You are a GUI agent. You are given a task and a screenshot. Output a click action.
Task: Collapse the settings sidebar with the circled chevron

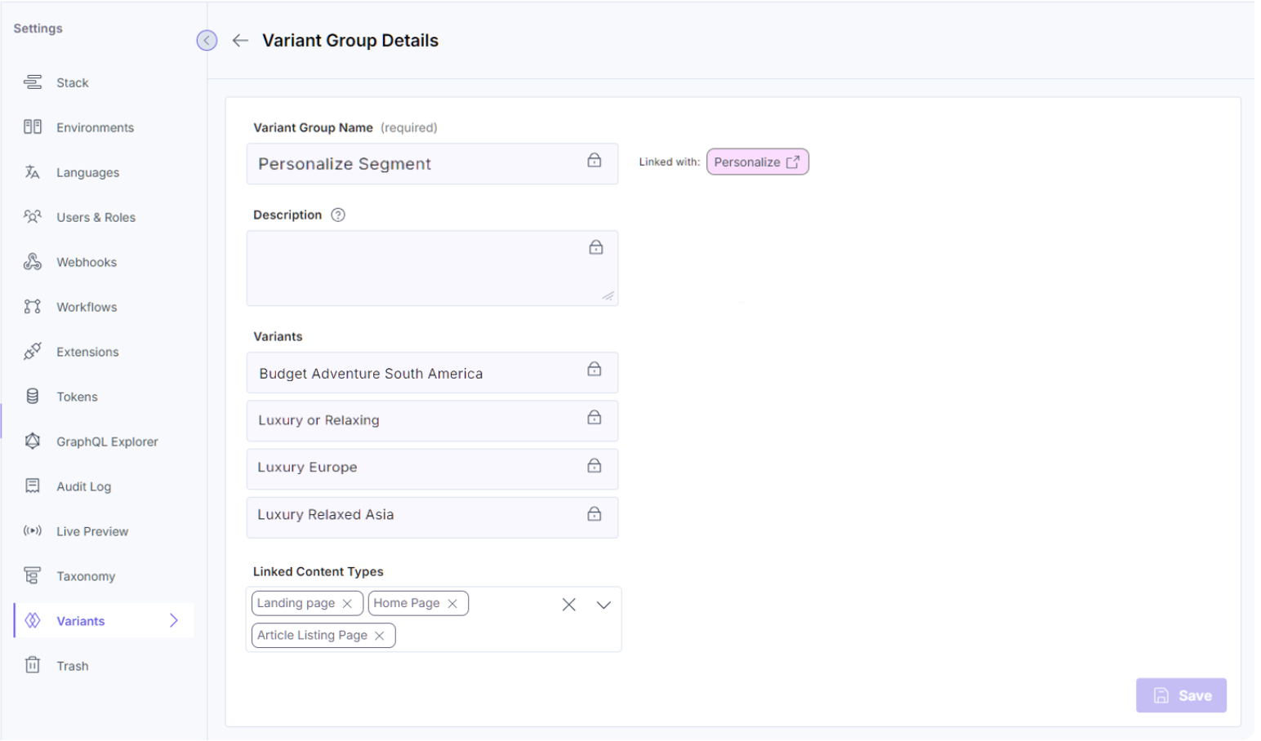point(207,40)
